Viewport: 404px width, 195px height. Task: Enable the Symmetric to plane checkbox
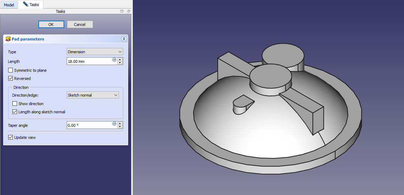click(11, 70)
